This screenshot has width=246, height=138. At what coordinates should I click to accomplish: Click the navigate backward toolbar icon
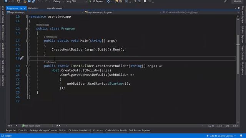pos(6,1)
